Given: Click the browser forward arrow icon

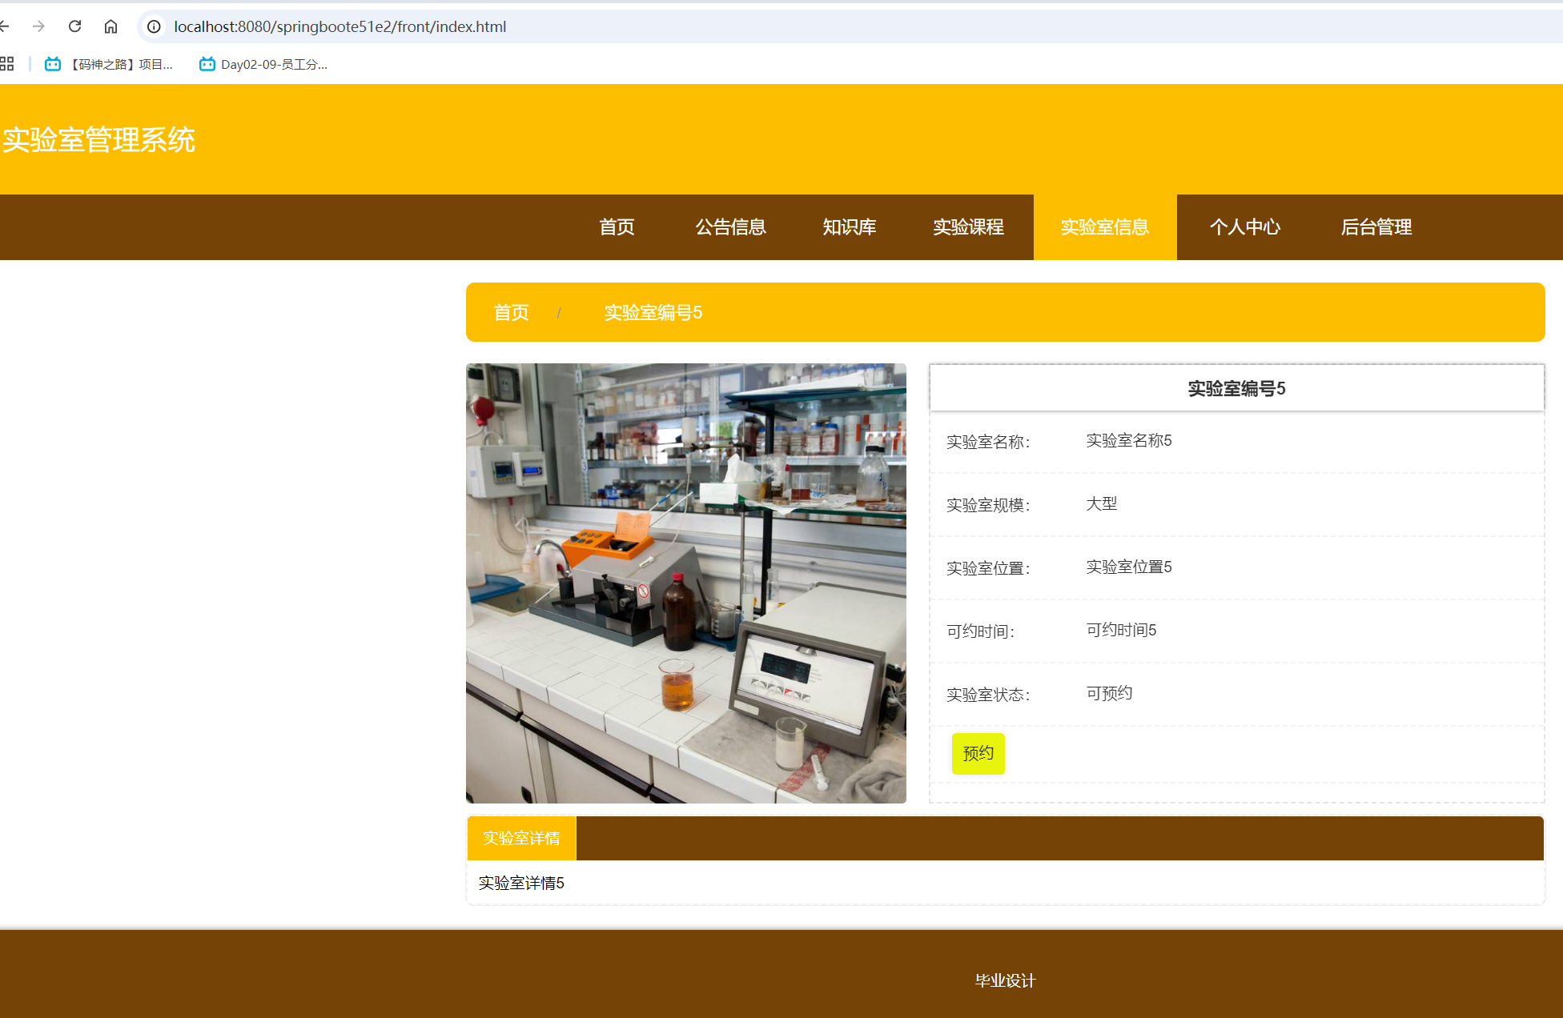Looking at the screenshot, I should [x=38, y=26].
